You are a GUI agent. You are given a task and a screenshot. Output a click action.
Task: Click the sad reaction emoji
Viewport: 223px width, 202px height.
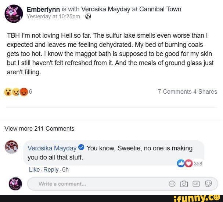(x=16, y=92)
